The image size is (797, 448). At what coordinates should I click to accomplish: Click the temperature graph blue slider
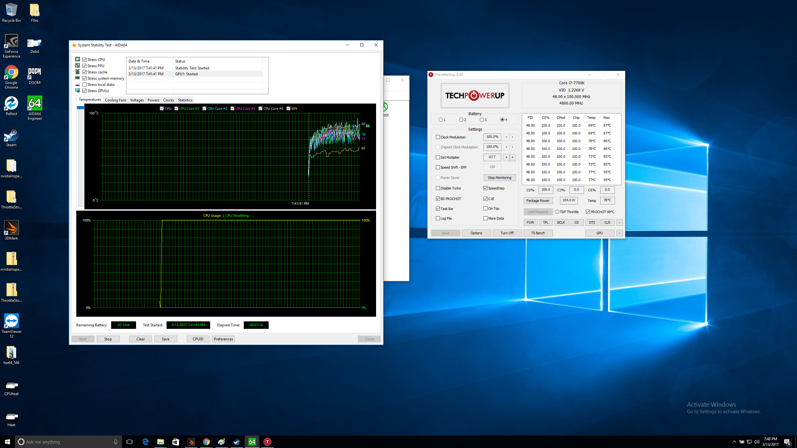click(x=80, y=108)
